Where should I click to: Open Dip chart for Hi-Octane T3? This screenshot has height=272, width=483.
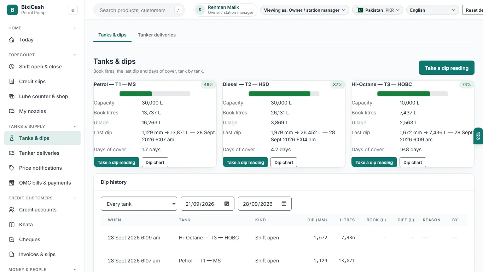(413, 162)
